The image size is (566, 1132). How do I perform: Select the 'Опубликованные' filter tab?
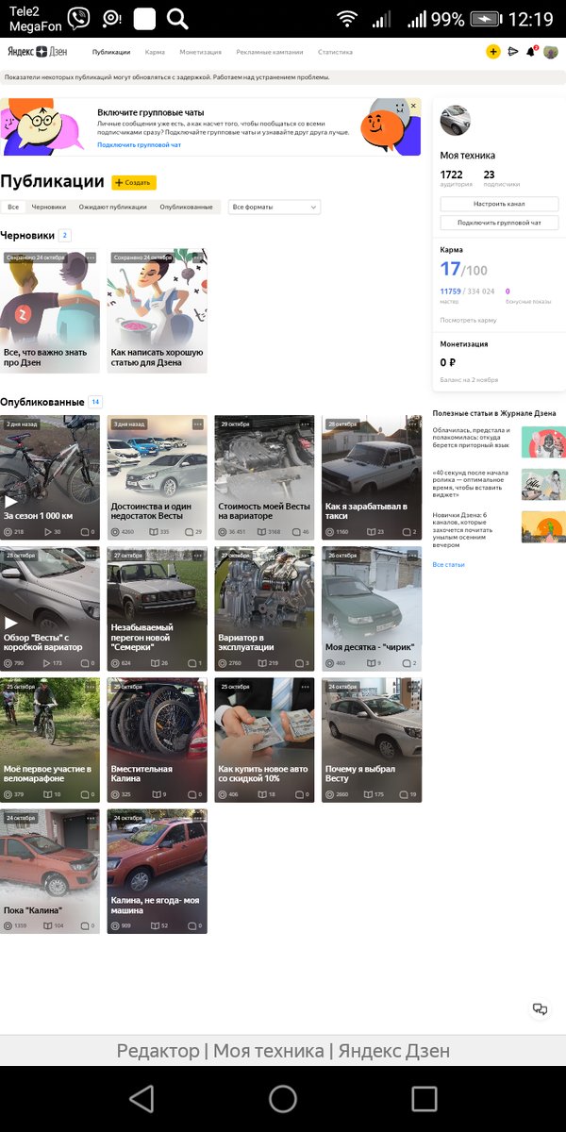click(x=186, y=207)
